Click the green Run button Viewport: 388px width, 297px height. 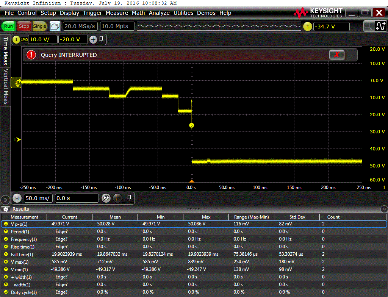point(8,26)
